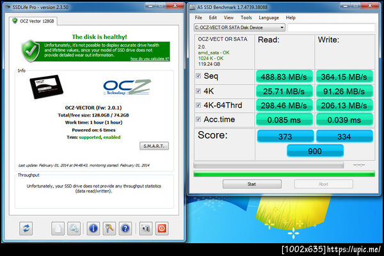Uncheck the Seq test checkbox
The width and height of the screenshot is (384, 256).
198,76
